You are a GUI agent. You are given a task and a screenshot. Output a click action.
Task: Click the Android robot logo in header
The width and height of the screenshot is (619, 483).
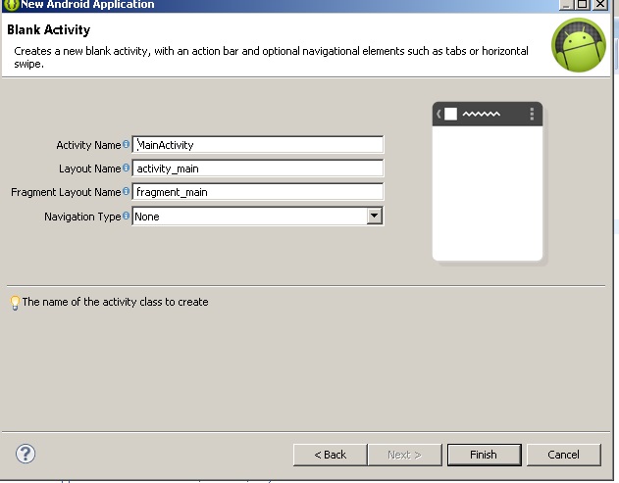[x=579, y=45]
